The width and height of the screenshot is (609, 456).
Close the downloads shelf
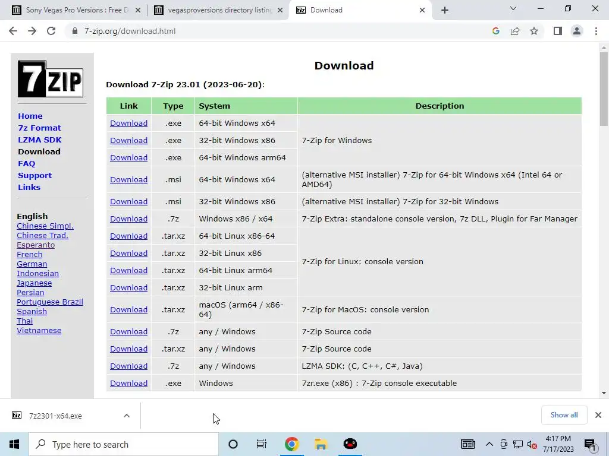tap(598, 415)
